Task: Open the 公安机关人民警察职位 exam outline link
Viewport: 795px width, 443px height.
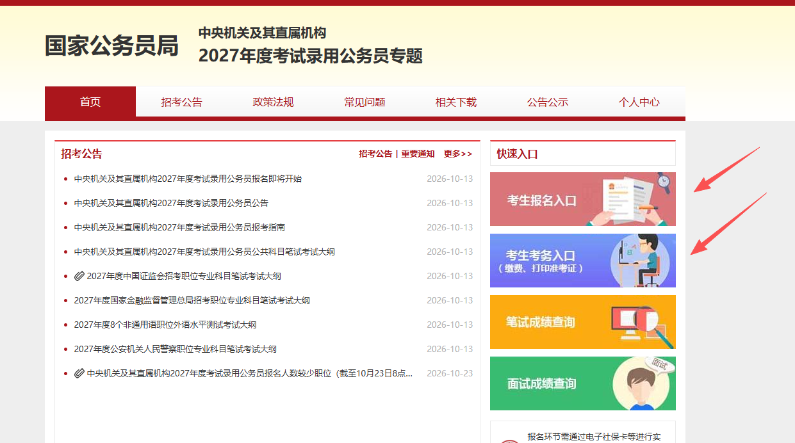Action: click(x=175, y=349)
